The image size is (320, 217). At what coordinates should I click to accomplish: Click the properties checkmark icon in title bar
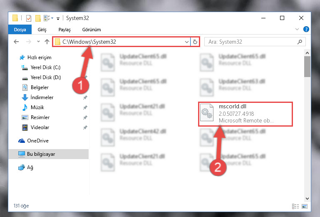tap(29, 18)
